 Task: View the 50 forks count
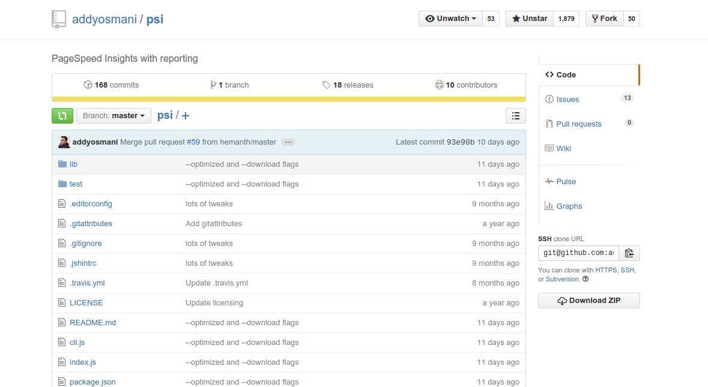click(632, 19)
